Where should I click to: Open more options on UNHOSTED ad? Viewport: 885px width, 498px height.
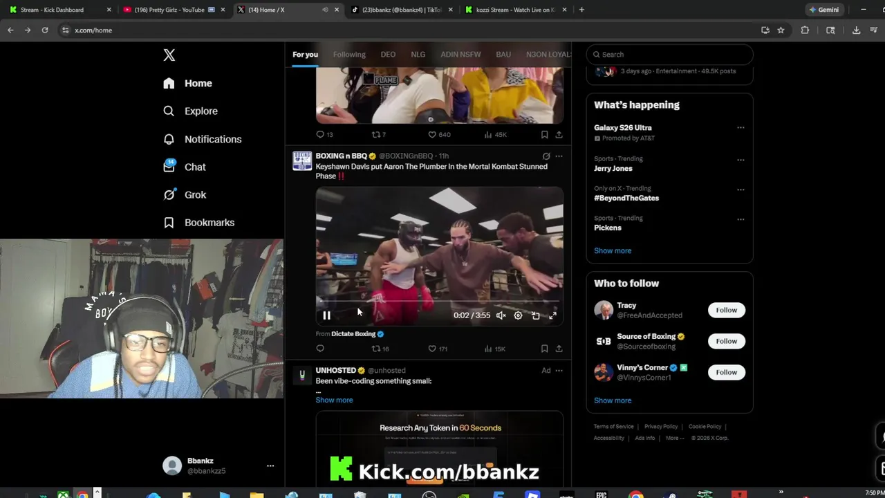559,371
